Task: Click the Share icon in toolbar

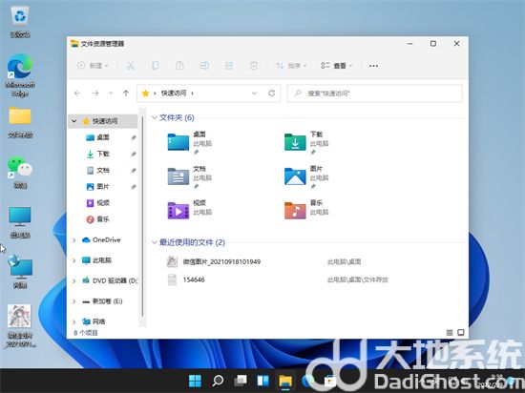Action: (x=229, y=66)
